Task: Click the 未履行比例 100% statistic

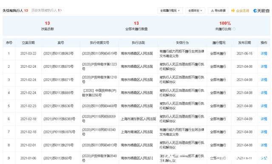Action: (x=225, y=26)
